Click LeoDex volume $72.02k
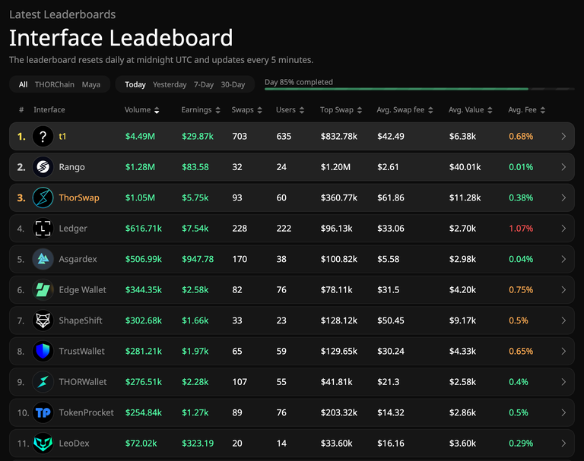584x461 pixels. (141, 444)
